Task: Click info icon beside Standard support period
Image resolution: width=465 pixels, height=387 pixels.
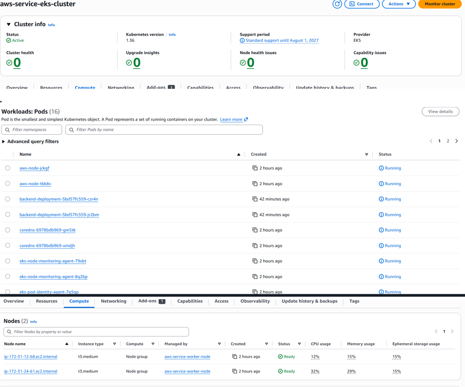Action: [x=242, y=40]
